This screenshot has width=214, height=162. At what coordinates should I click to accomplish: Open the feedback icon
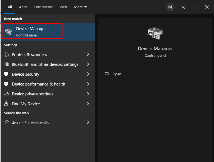coord(184,7)
